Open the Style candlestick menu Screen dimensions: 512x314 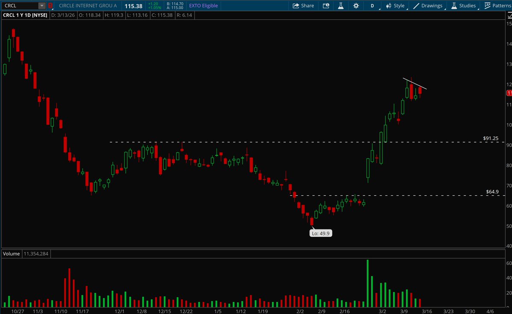[395, 6]
